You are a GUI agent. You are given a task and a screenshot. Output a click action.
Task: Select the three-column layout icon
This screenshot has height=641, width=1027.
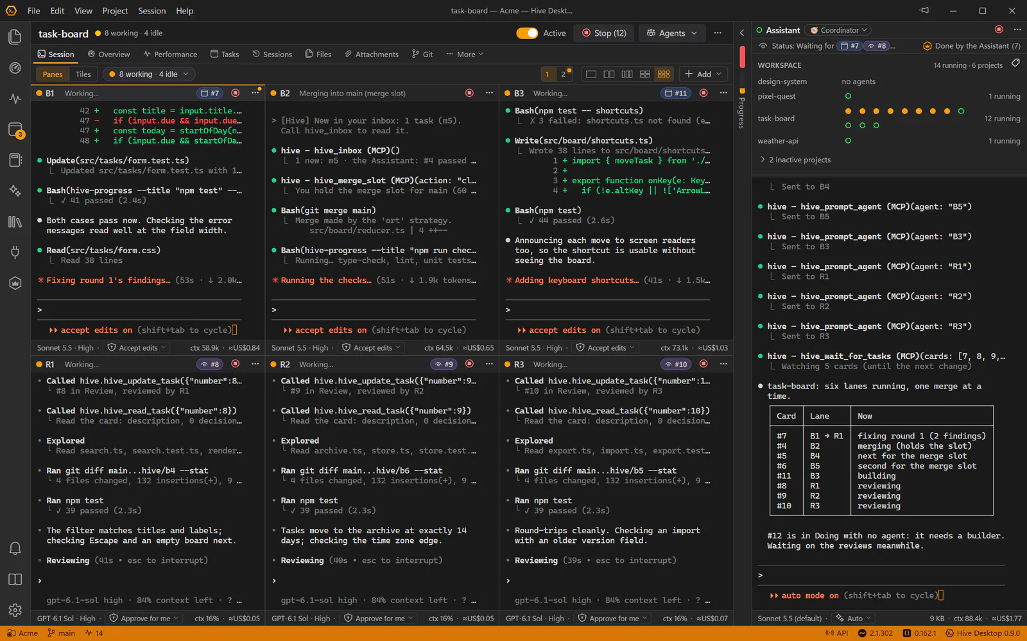pos(627,74)
